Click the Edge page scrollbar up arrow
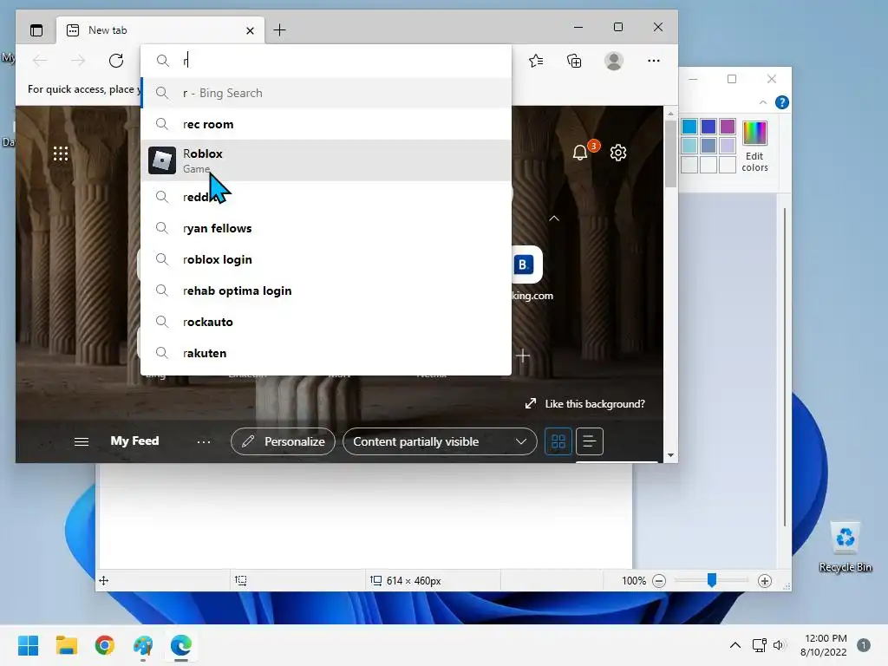This screenshot has height=666, width=888. click(670, 114)
